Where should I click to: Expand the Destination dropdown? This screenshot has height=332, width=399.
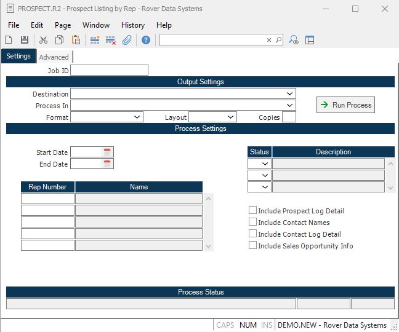[290, 94]
